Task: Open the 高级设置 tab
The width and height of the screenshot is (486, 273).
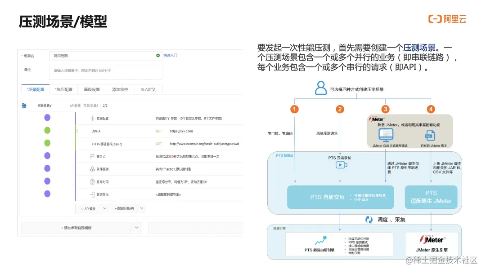Action: tap(92, 89)
